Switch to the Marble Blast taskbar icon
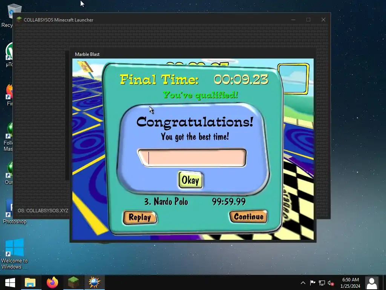This screenshot has width=386, height=290. (95, 282)
